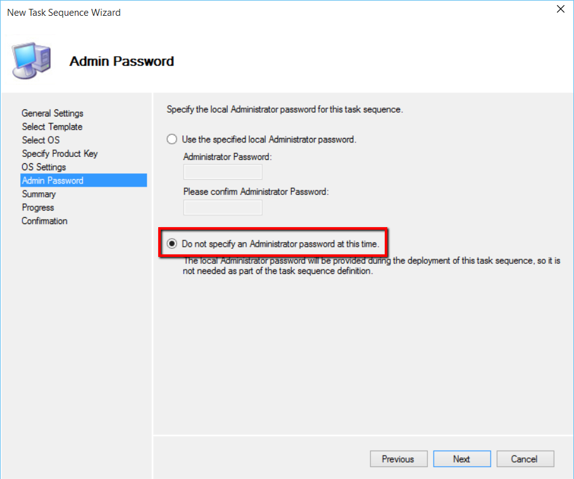Open the Select Template step
The width and height of the screenshot is (574, 479).
point(52,127)
